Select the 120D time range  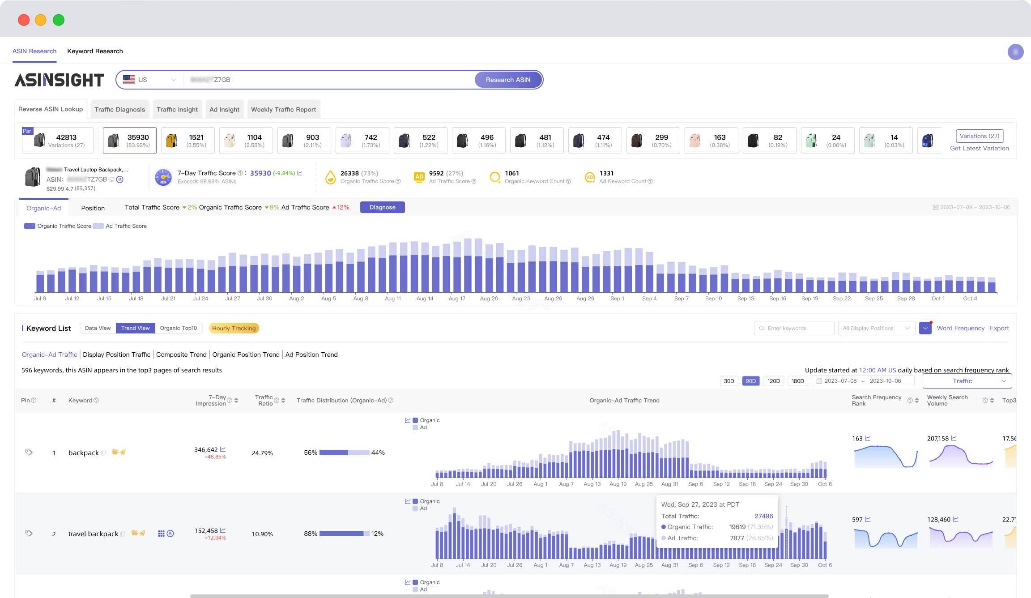[x=773, y=381]
